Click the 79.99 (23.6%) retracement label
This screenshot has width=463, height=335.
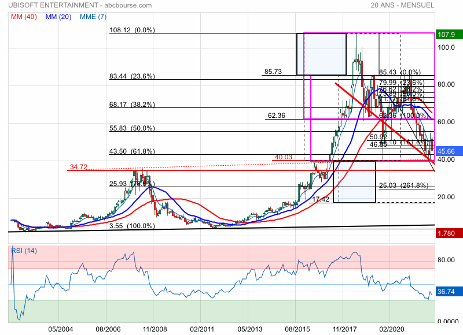point(402,83)
